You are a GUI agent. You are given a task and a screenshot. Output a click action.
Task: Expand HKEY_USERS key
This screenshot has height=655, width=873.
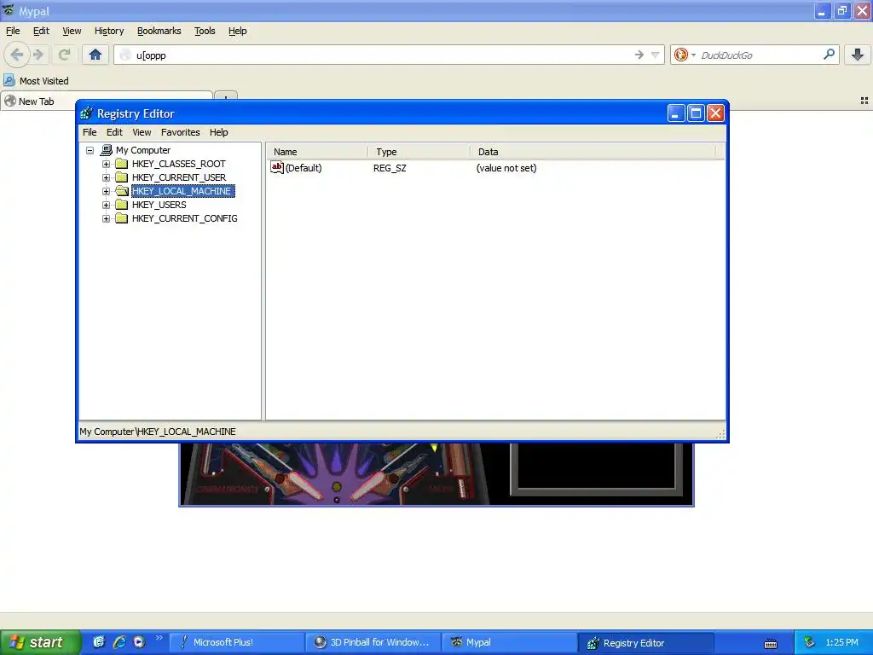[106, 205]
